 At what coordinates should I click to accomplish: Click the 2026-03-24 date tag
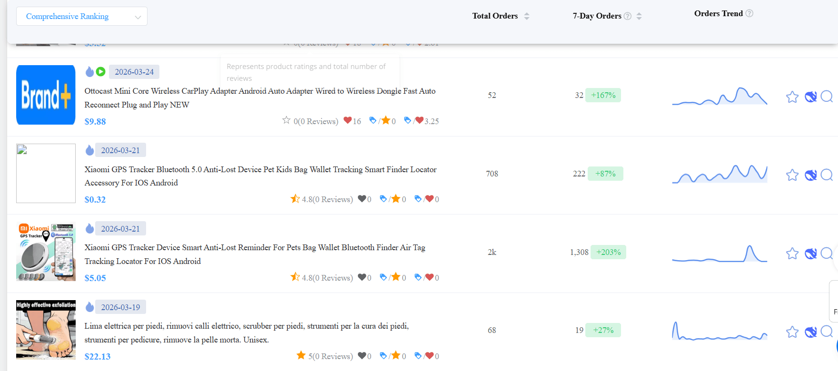(134, 72)
